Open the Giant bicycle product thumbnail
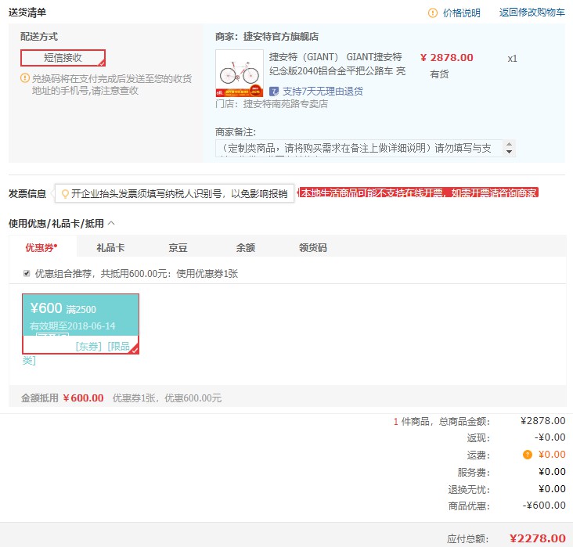This screenshot has height=547, width=573. pos(240,73)
